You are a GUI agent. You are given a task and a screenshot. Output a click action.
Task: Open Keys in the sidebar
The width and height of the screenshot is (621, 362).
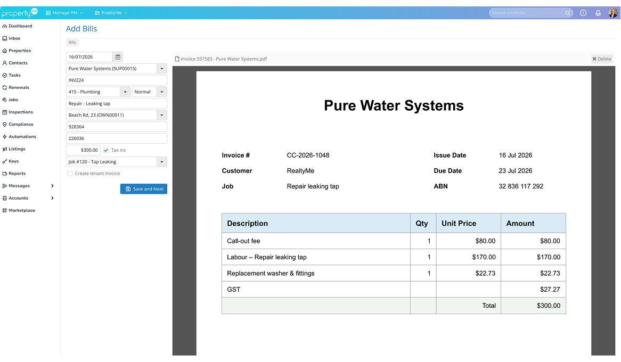pos(11,161)
